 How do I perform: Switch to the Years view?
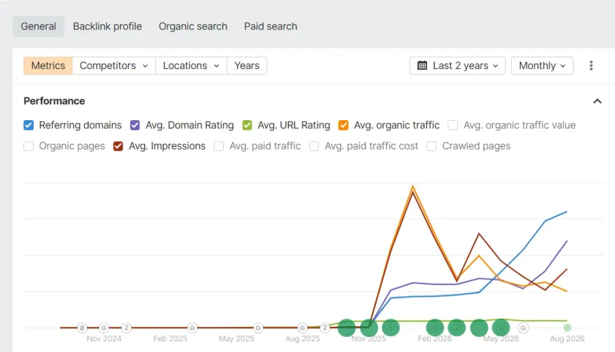click(x=247, y=65)
